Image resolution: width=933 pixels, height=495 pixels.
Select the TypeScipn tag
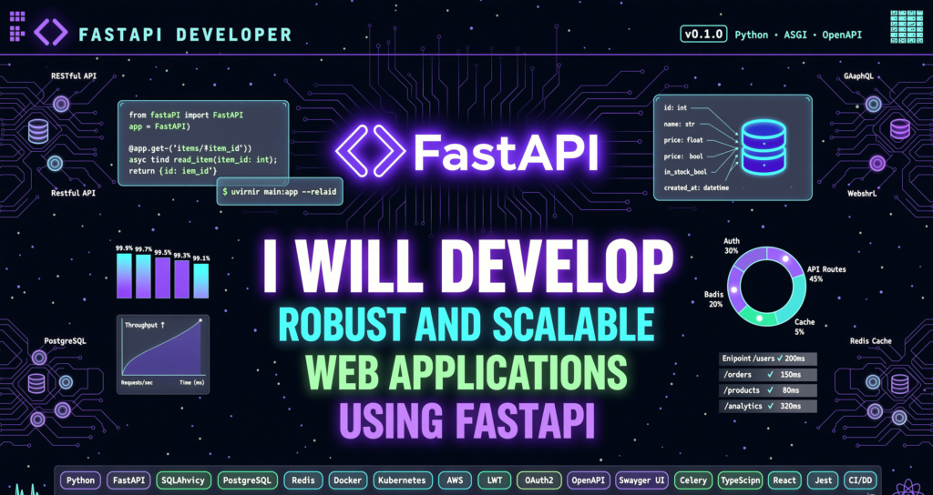point(740,480)
